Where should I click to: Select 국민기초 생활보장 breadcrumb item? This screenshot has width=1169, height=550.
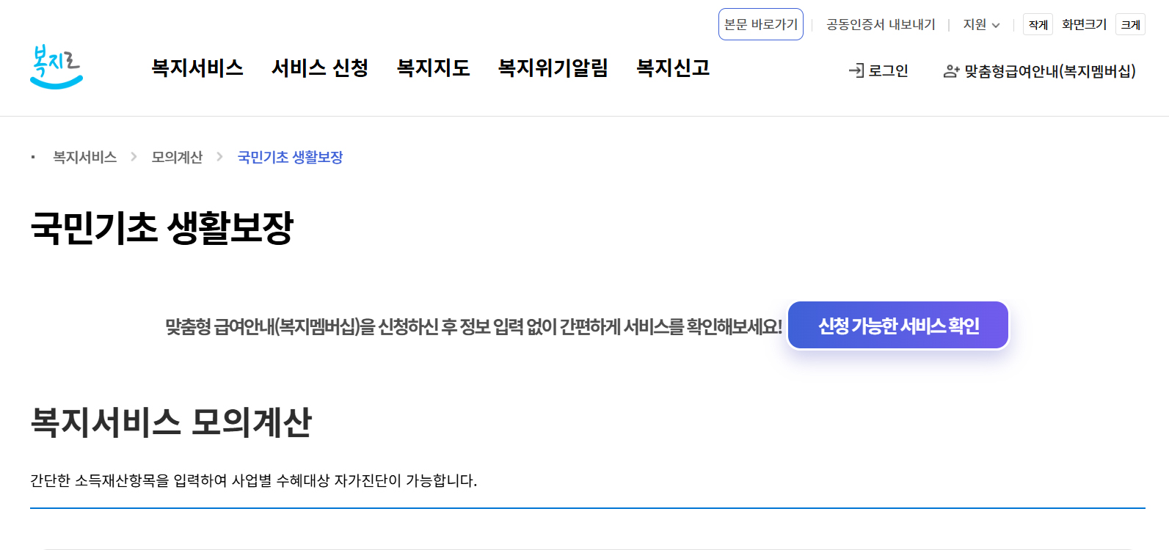tap(290, 157)
